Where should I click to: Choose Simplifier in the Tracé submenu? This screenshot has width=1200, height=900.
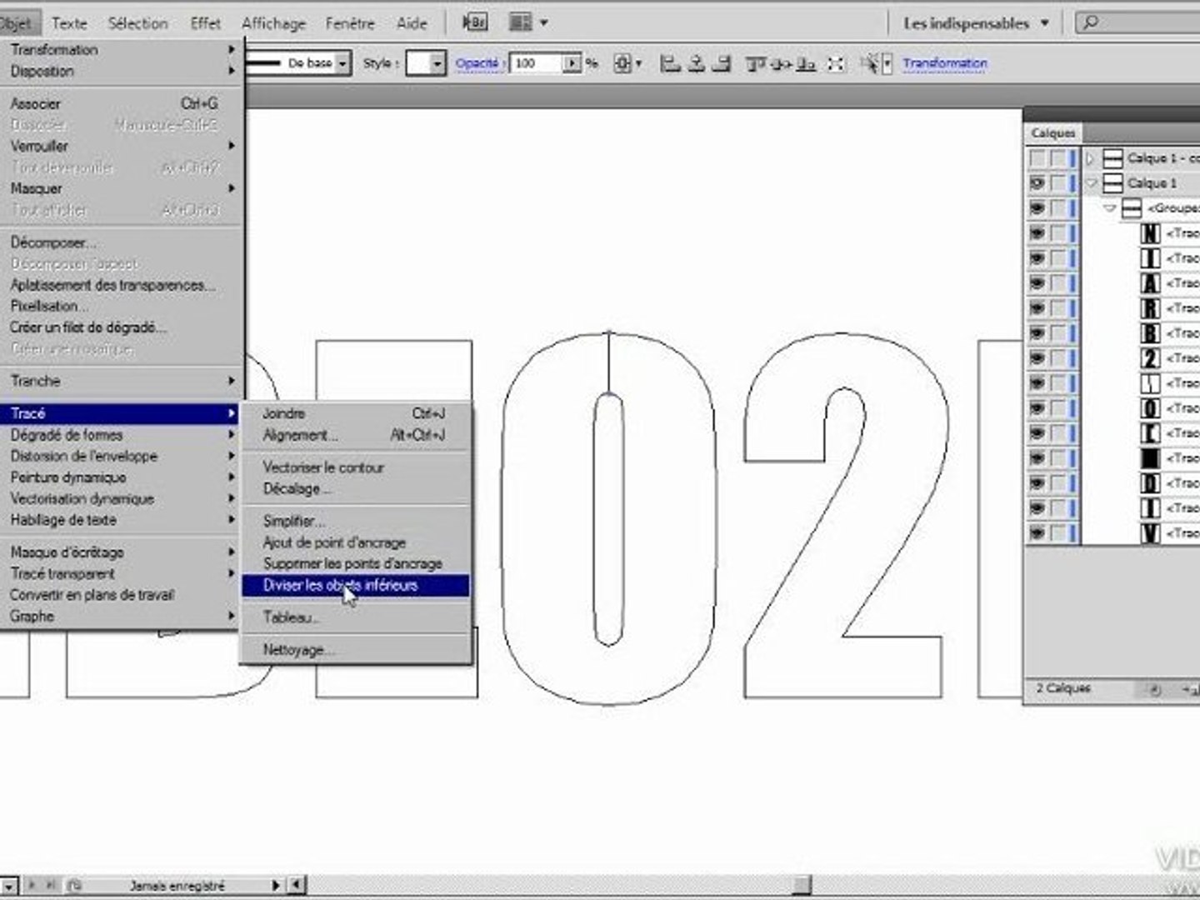[x=355, y=522]
